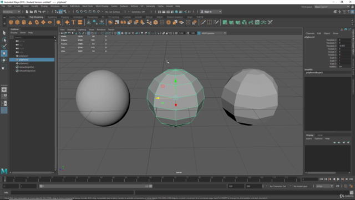
Task: Select the Paint Selection tool
Action: tap(4, 47)
